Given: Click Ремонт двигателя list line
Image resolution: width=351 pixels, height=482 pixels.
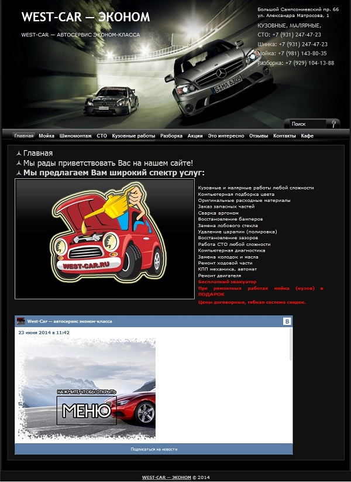Looking at the screenshot, I should point(219,276).
